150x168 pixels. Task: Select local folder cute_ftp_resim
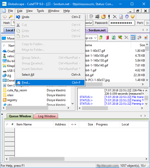pyautogui.click(x=17, y=90)
